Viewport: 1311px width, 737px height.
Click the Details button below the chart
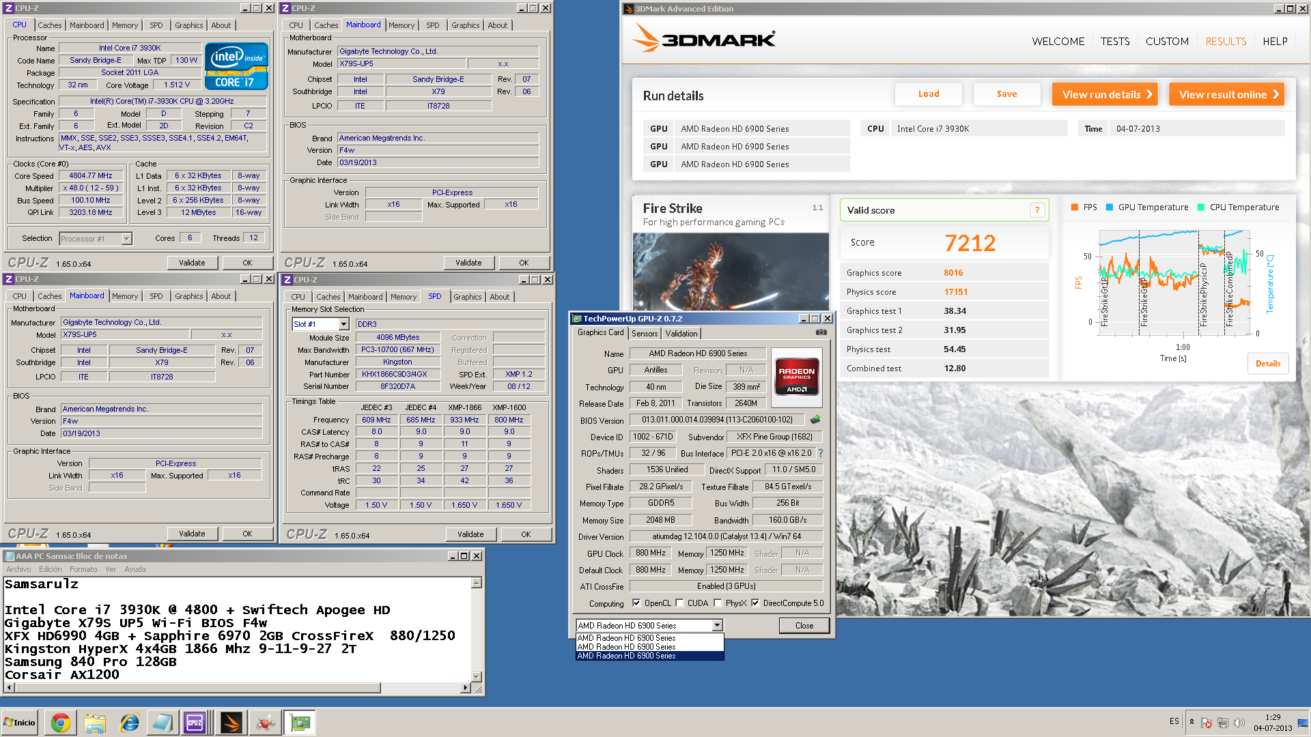[x=1268, y=364]
